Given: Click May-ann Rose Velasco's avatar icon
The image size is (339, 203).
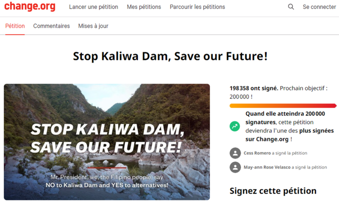Looking at the screenshot, I should click(235, 167).
